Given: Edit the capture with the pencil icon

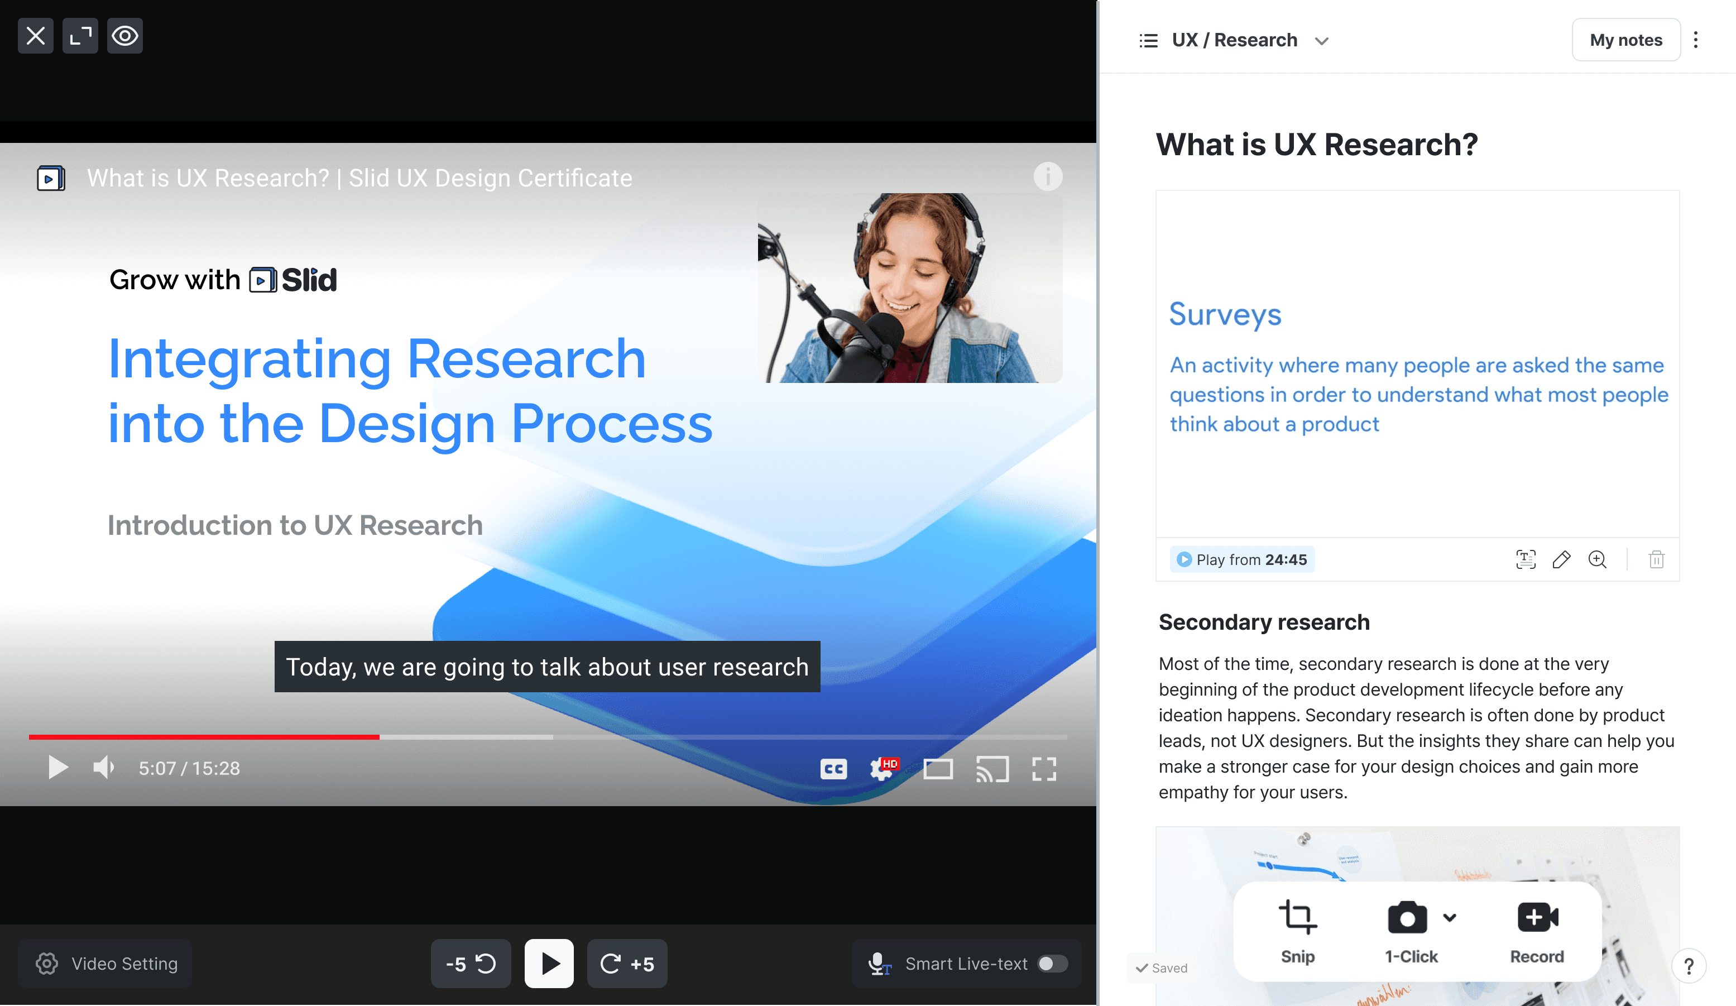Looking at the screenshot, I should [x=1562, y=559].
